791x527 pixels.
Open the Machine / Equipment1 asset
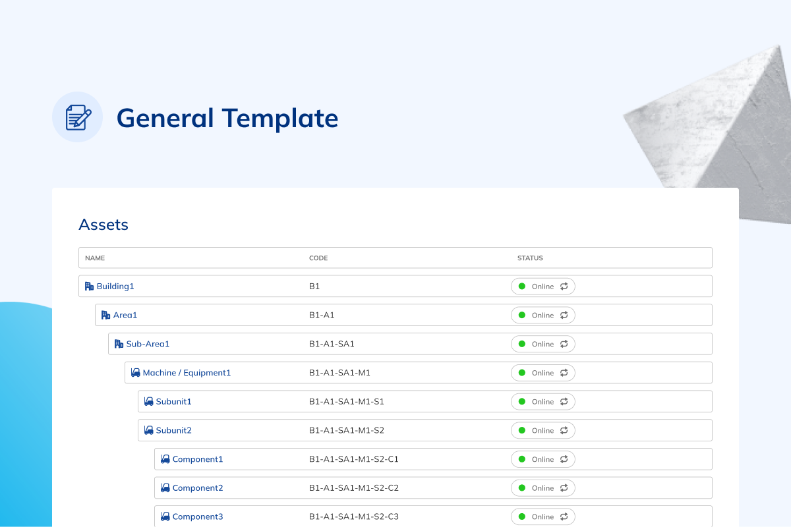coord(187,373)
